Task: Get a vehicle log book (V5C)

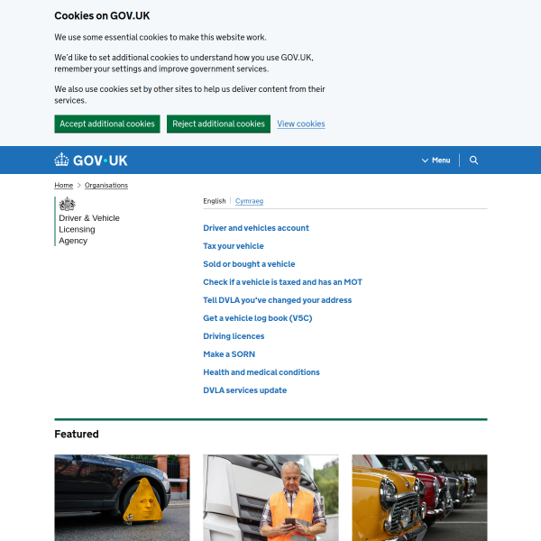Action: pyautogui.click(x=258, y=318)
